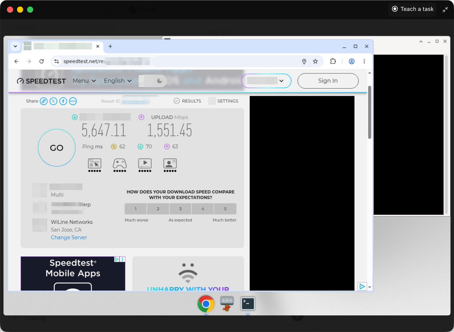The height and width of the screenshot is (332, 454).
Task: Click the AdChoices icon at right ad bottom
Action: 362,287
